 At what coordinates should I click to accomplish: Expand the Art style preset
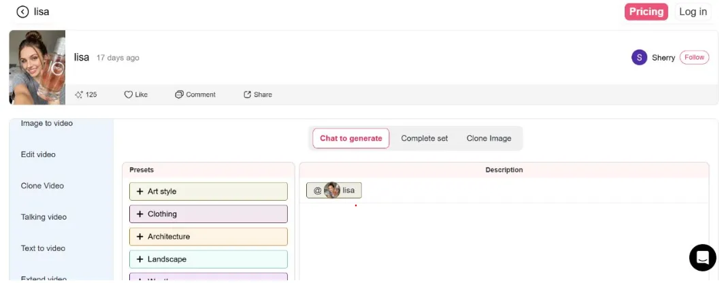(x=209, y=191)
